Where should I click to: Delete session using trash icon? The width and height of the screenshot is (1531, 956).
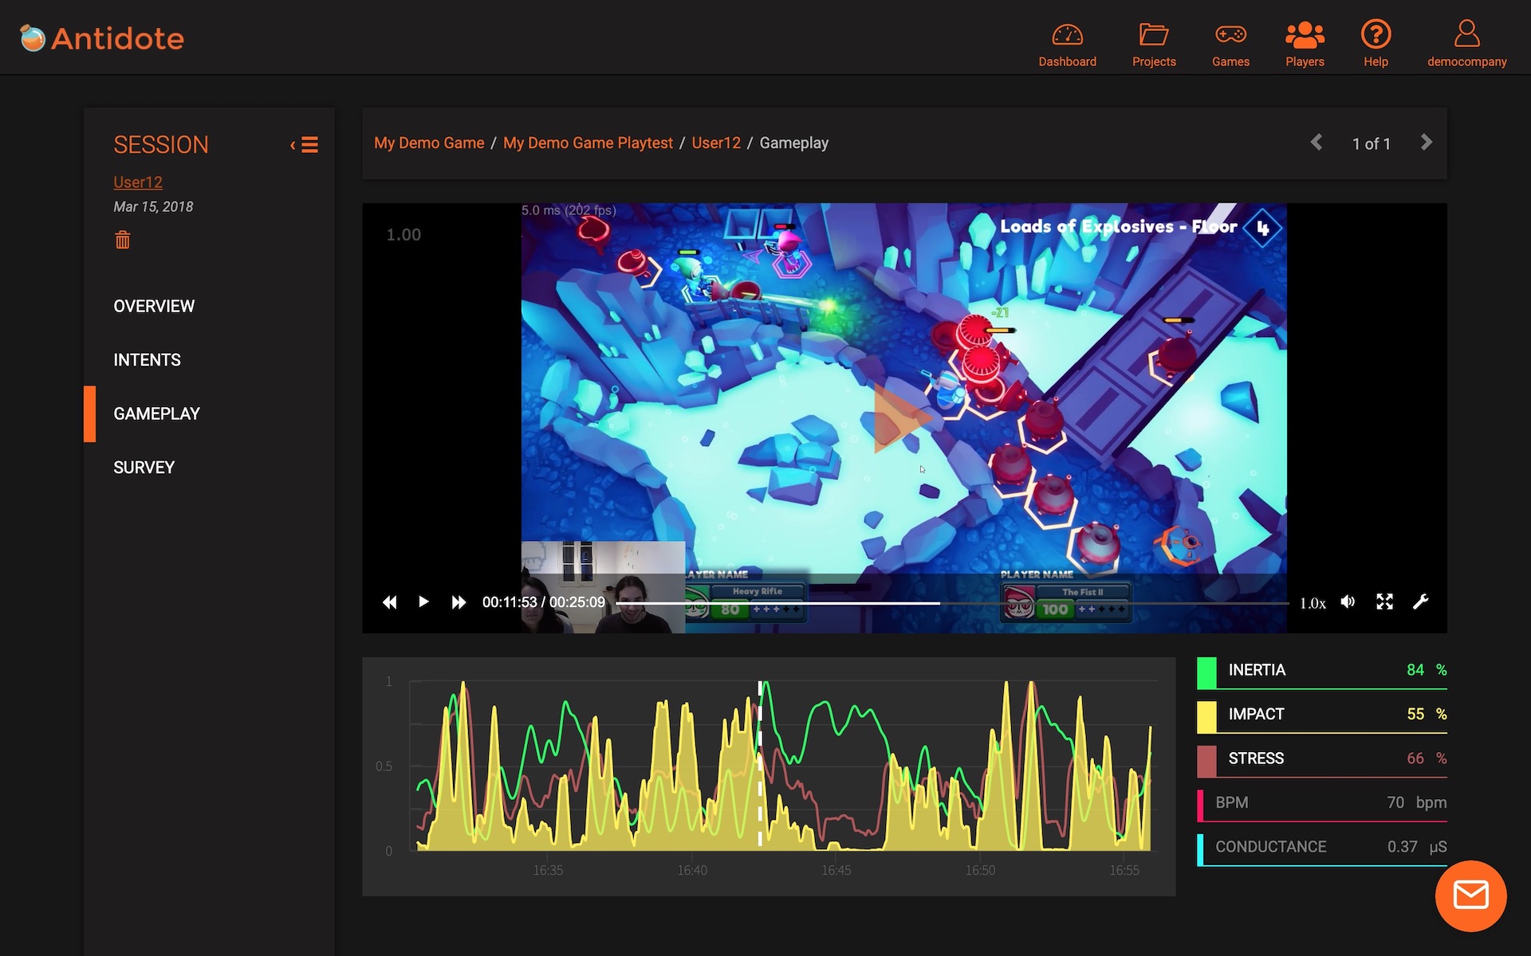point(122,240)
